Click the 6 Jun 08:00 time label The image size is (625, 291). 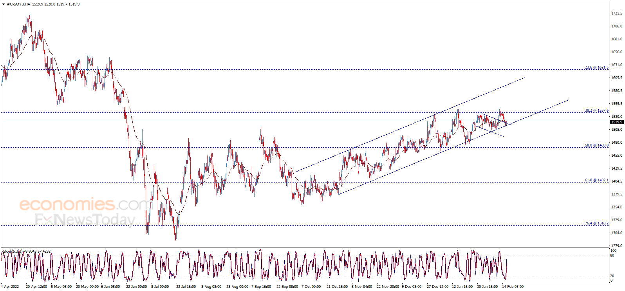pyautogui.click(x=110, y=286)
